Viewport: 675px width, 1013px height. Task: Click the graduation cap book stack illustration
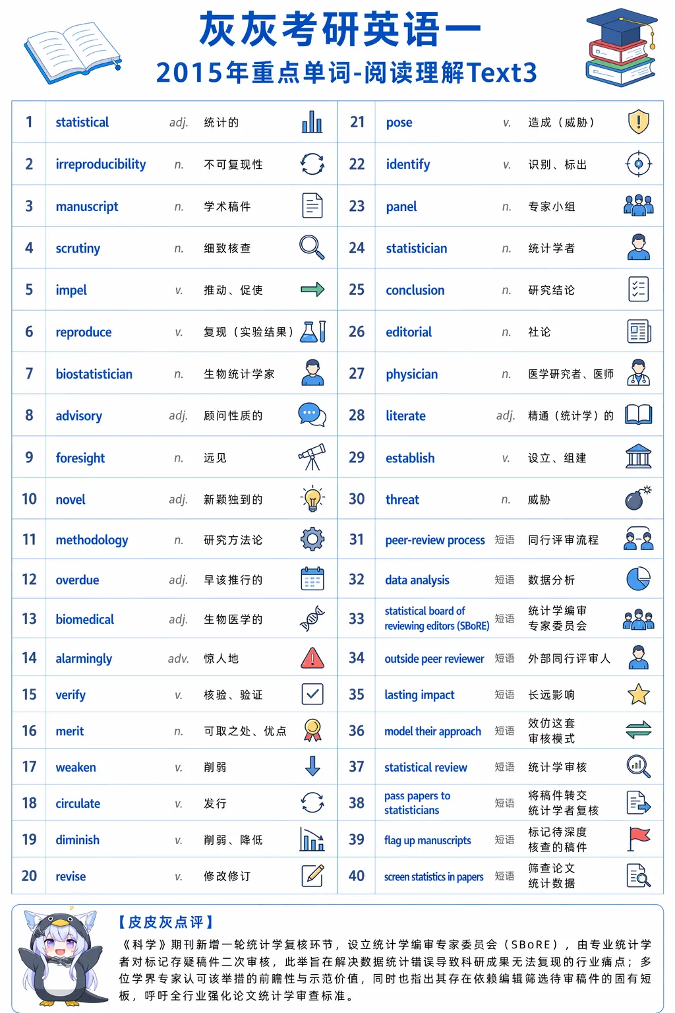621,47
